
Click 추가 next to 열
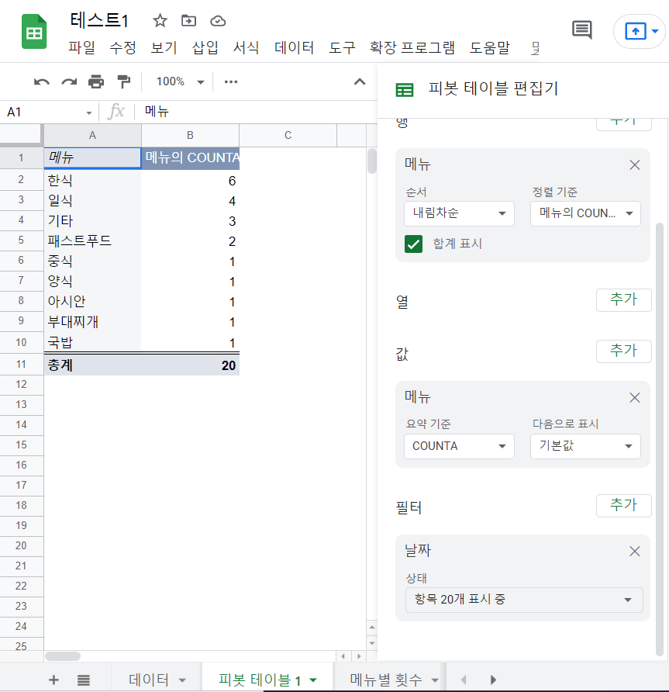623,300
